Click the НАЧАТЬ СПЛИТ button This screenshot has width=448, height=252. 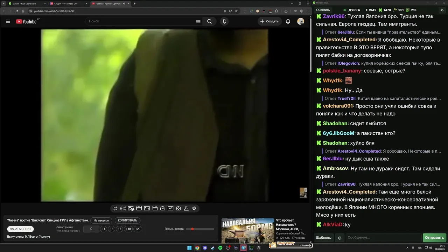click(x=20, y=229)
